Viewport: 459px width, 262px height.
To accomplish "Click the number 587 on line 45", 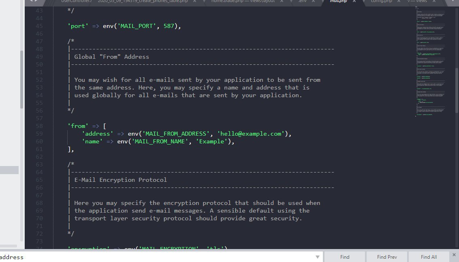I will click(x=169, y=26).
